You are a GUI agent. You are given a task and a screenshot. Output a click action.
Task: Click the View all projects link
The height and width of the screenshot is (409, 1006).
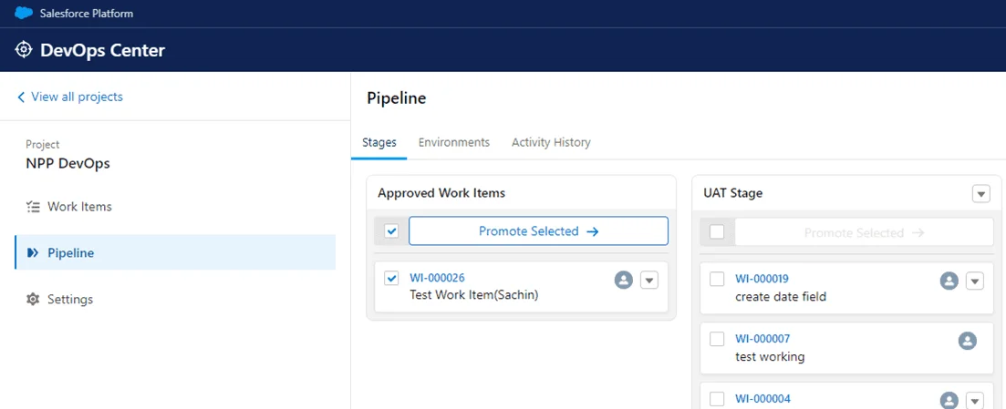(x=77, y=97)
